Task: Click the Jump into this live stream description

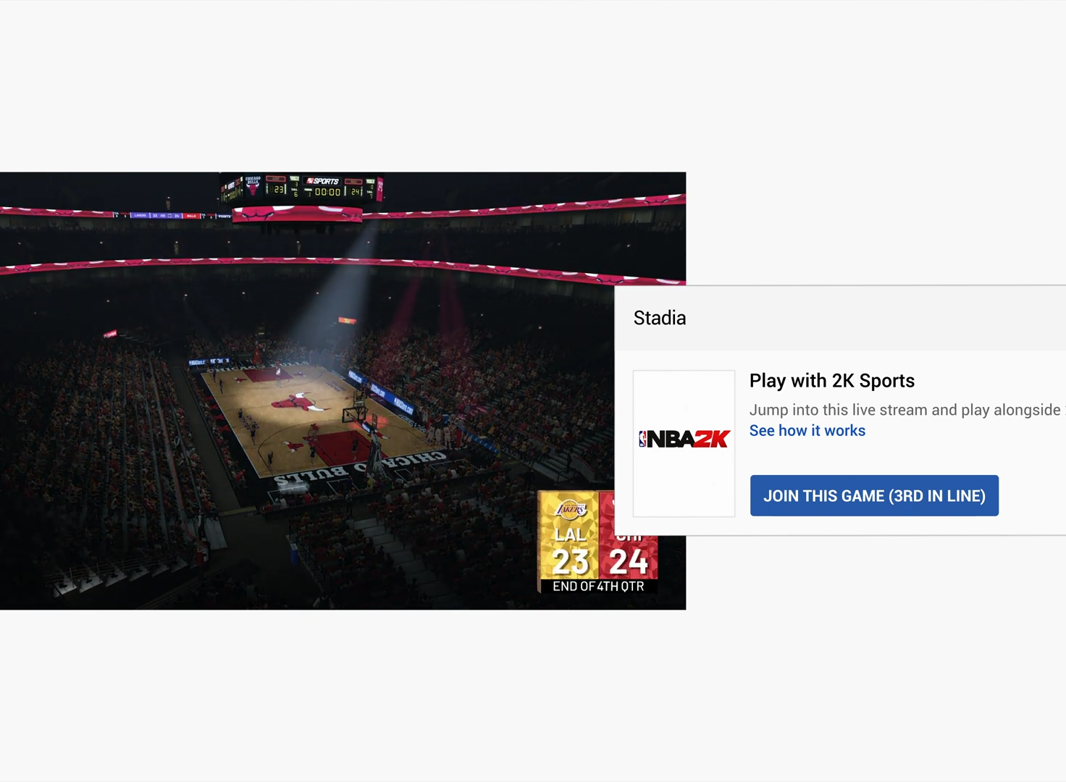Action: click(905, 410)
